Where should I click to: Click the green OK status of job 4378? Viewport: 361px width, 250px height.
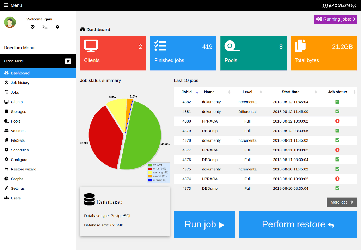pos(337,140)
